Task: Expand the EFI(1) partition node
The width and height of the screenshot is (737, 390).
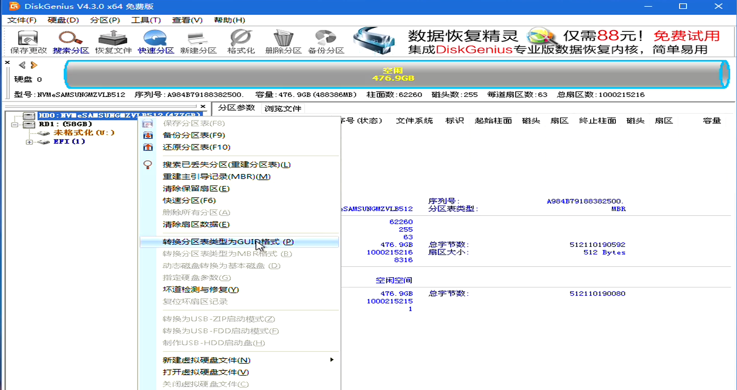Action: point(29,142)
